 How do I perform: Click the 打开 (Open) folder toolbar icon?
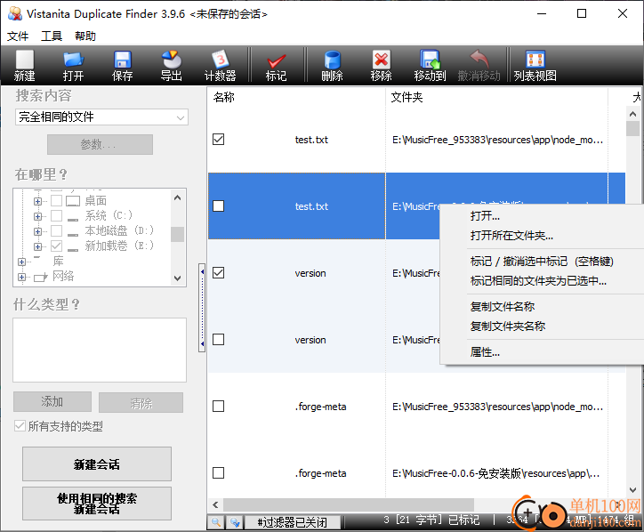(74, 66)
